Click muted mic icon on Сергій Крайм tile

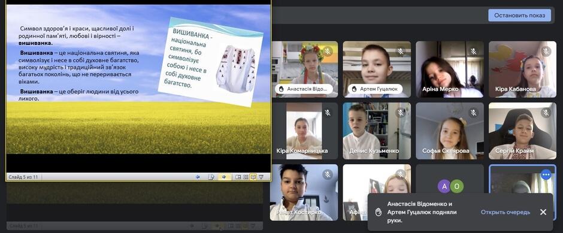coord(546,113)
